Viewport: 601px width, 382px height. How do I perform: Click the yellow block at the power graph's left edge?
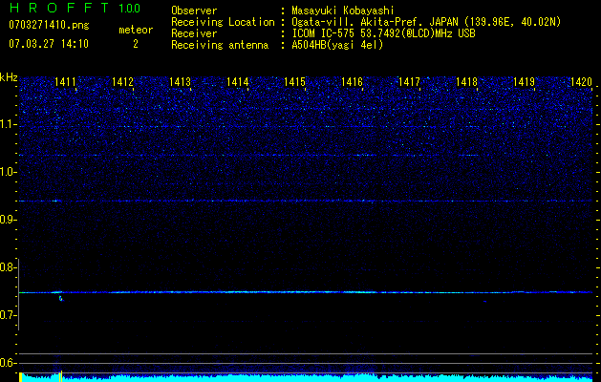(21, 377)
